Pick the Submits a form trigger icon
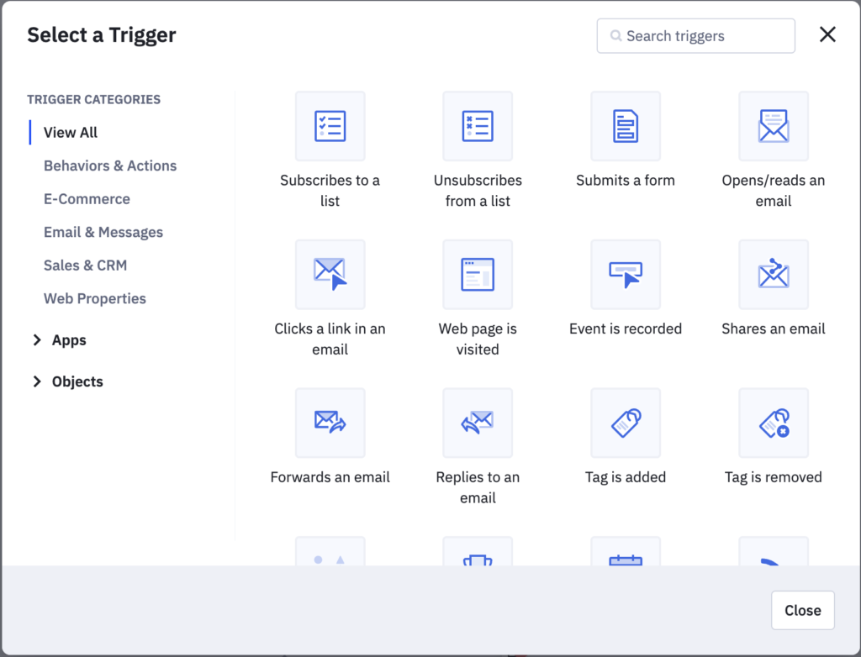This screenshot has height=657, width=861. pos(626,126)
